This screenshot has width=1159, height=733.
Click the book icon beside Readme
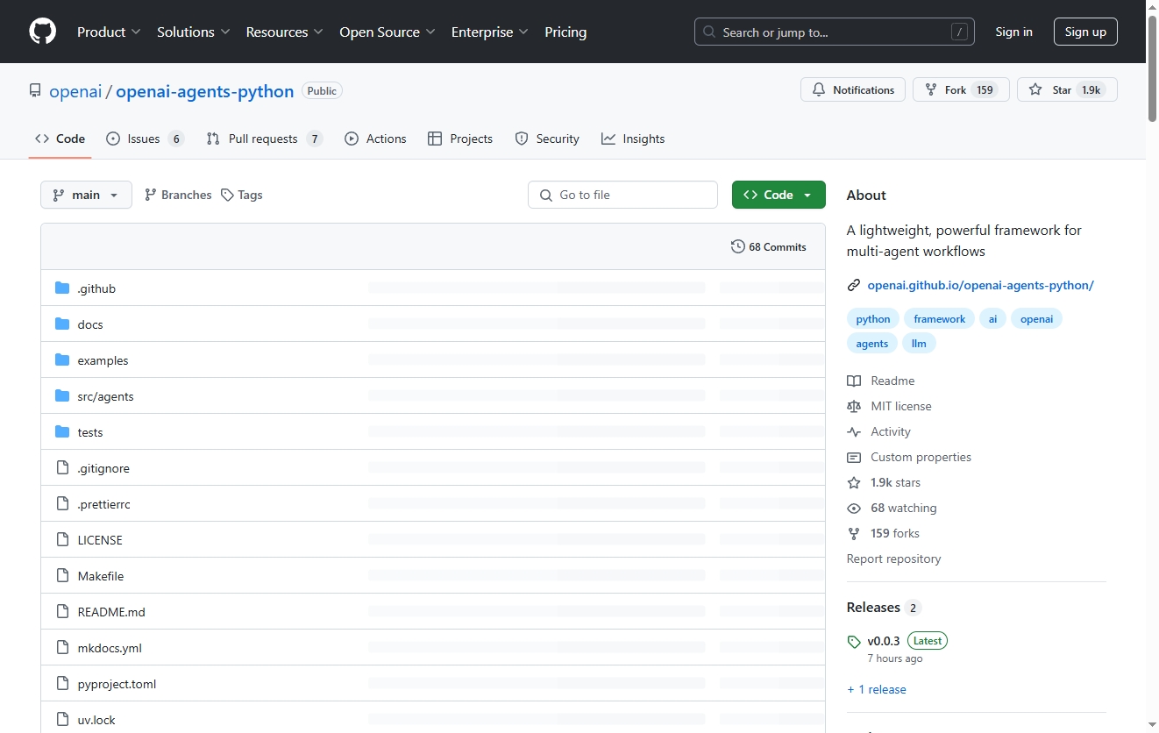pos(854,381)
